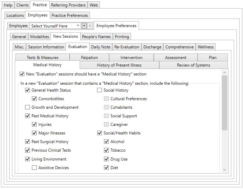Image resolution: width=243 pixels, height=189 pixels.
Task: Toggle the Past Surgical History checkbox
Action: (27, 142)
